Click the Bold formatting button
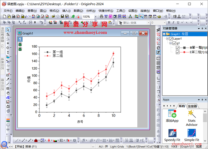Screen dimensions: 208x149 click(169, 23)
